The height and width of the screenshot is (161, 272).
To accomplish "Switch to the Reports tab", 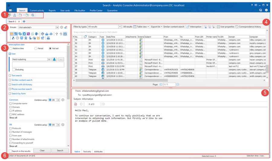I will [52, 11].
